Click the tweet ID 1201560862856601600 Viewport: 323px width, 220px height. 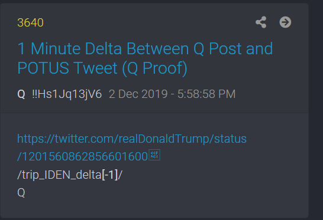point(82,156)
